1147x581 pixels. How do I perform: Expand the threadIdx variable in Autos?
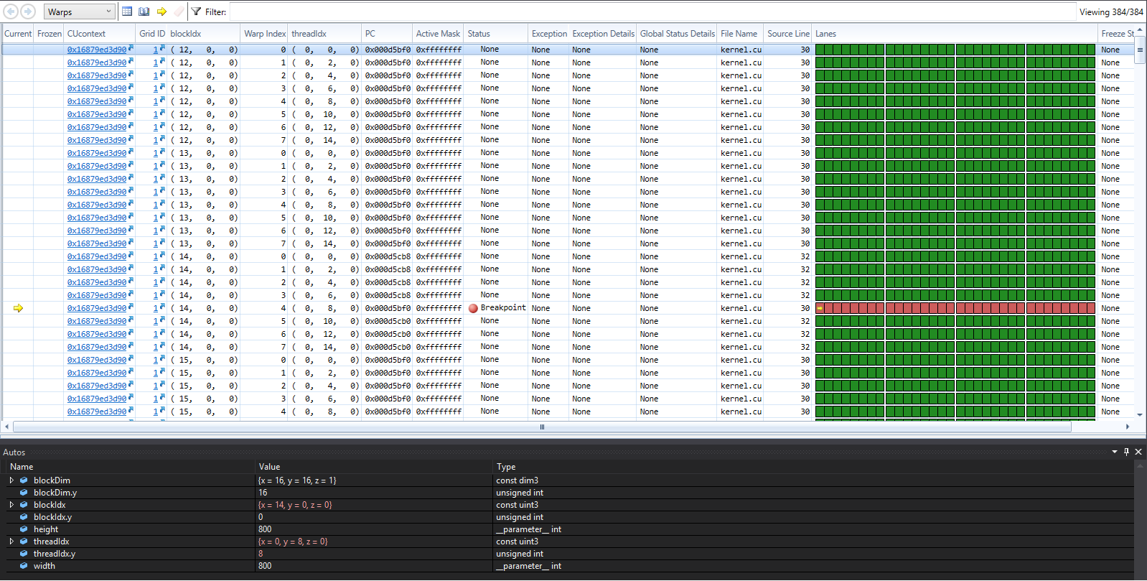click(x=11, y=542)
